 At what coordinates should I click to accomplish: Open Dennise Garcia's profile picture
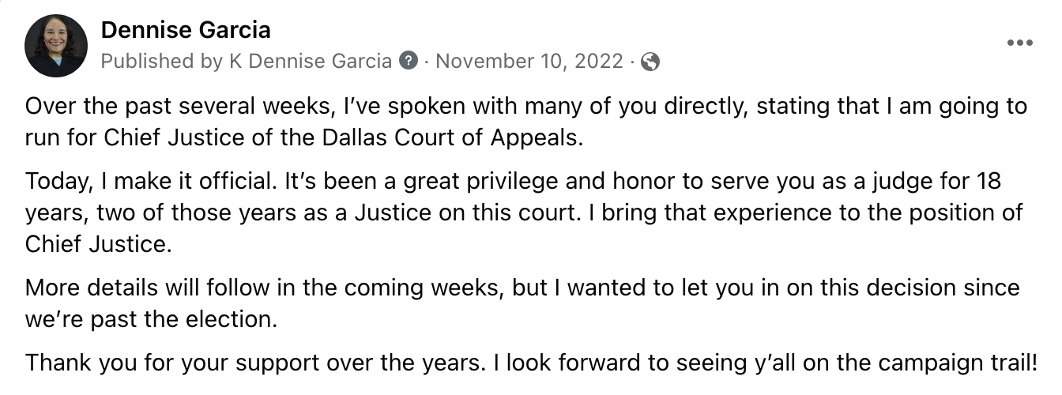tap(55, 45)
